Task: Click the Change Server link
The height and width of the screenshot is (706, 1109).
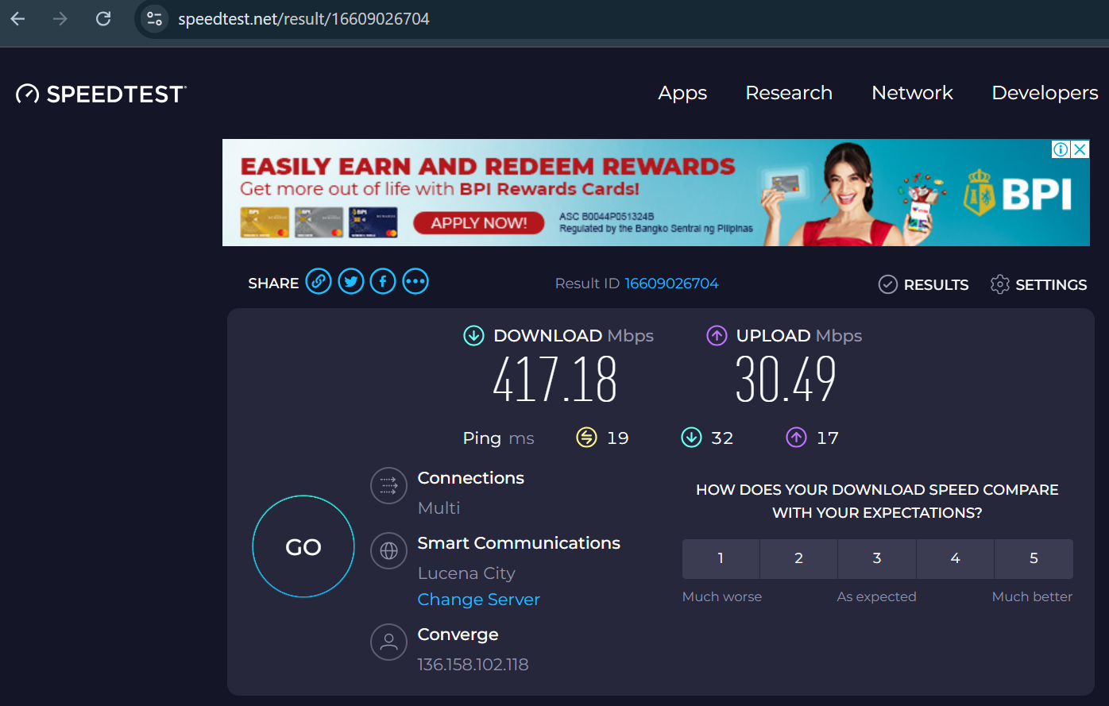Action: 478,599
